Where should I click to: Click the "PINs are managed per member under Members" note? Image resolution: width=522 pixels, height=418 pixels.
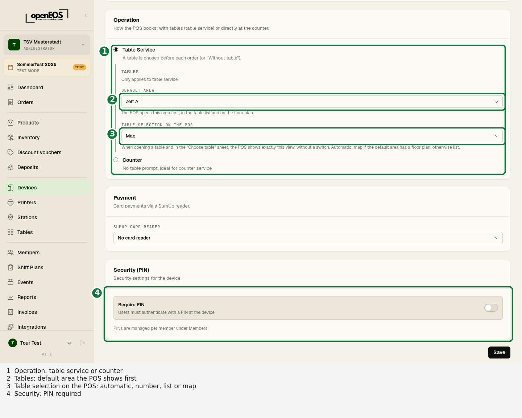tap(160, 328)
